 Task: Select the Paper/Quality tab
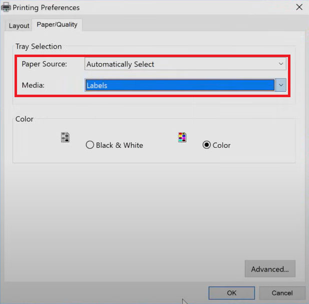tap(57, 25)
